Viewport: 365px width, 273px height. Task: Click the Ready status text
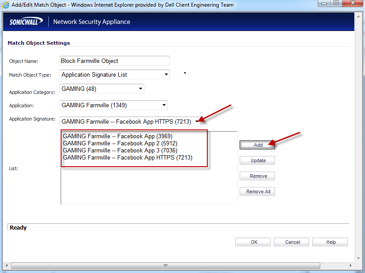(18, 228)
